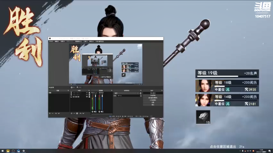Remove the selected source with the minus icon
Image resolution: width=273 pixels, height=153 pixels.
pyautogui.click(x=74, y=114)
